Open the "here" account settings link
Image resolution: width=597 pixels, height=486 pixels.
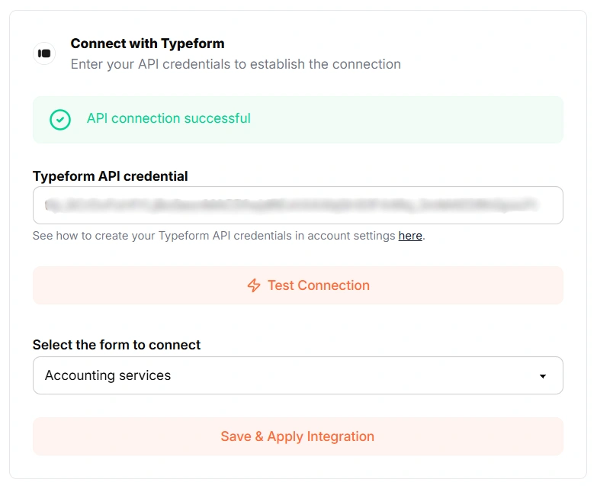tap(410, 236)
